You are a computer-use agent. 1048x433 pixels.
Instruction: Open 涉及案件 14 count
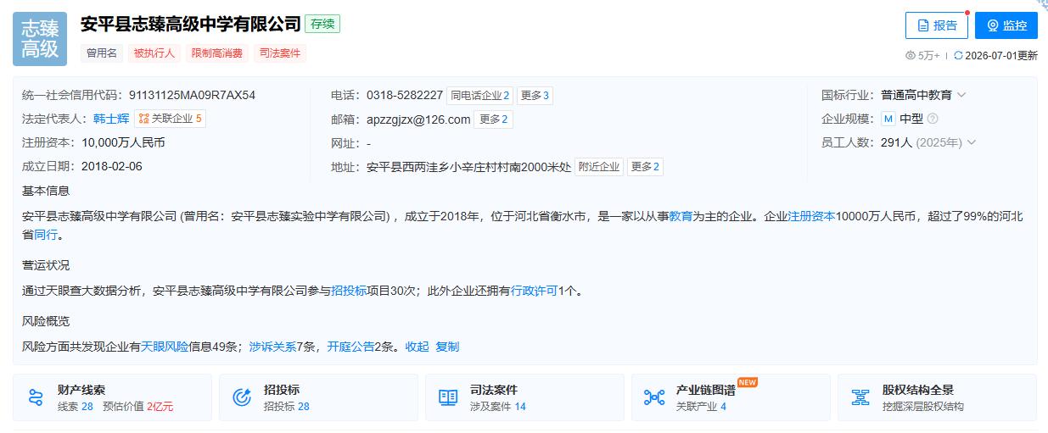point(498,407)
